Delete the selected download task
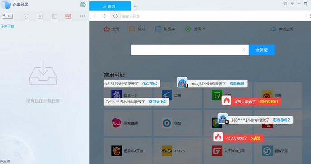The height and width of the screenshot is (164, 311). click(x=54, y=16)
